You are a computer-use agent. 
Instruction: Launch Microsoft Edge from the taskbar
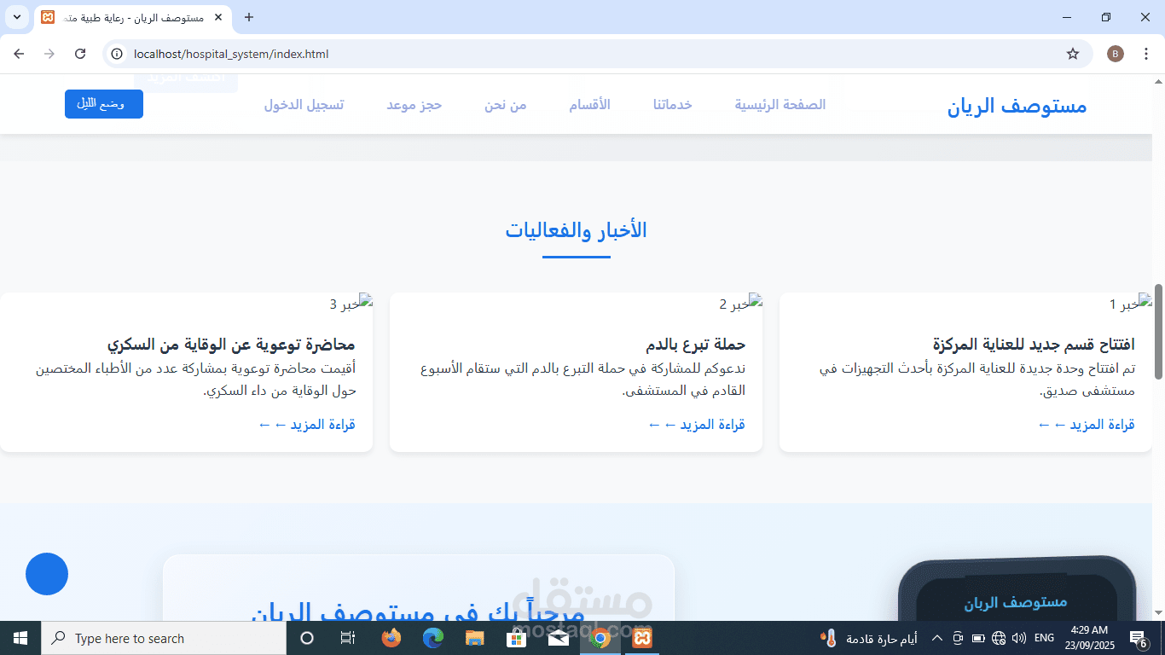pyautogui.click(x=433, y=638)
